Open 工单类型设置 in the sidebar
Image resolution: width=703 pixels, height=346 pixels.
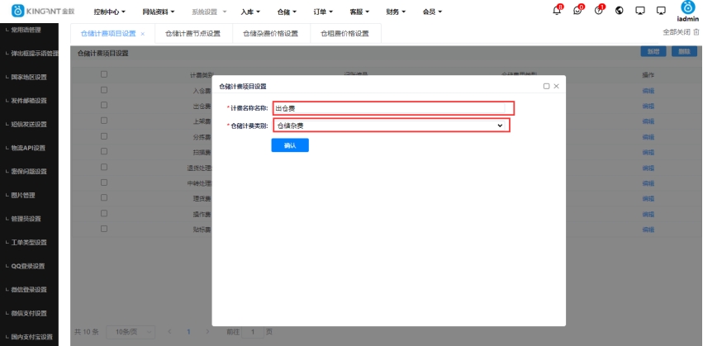pos(29,243)
